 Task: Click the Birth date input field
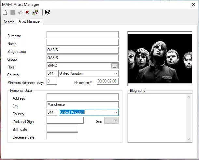(x=62, y=128)
